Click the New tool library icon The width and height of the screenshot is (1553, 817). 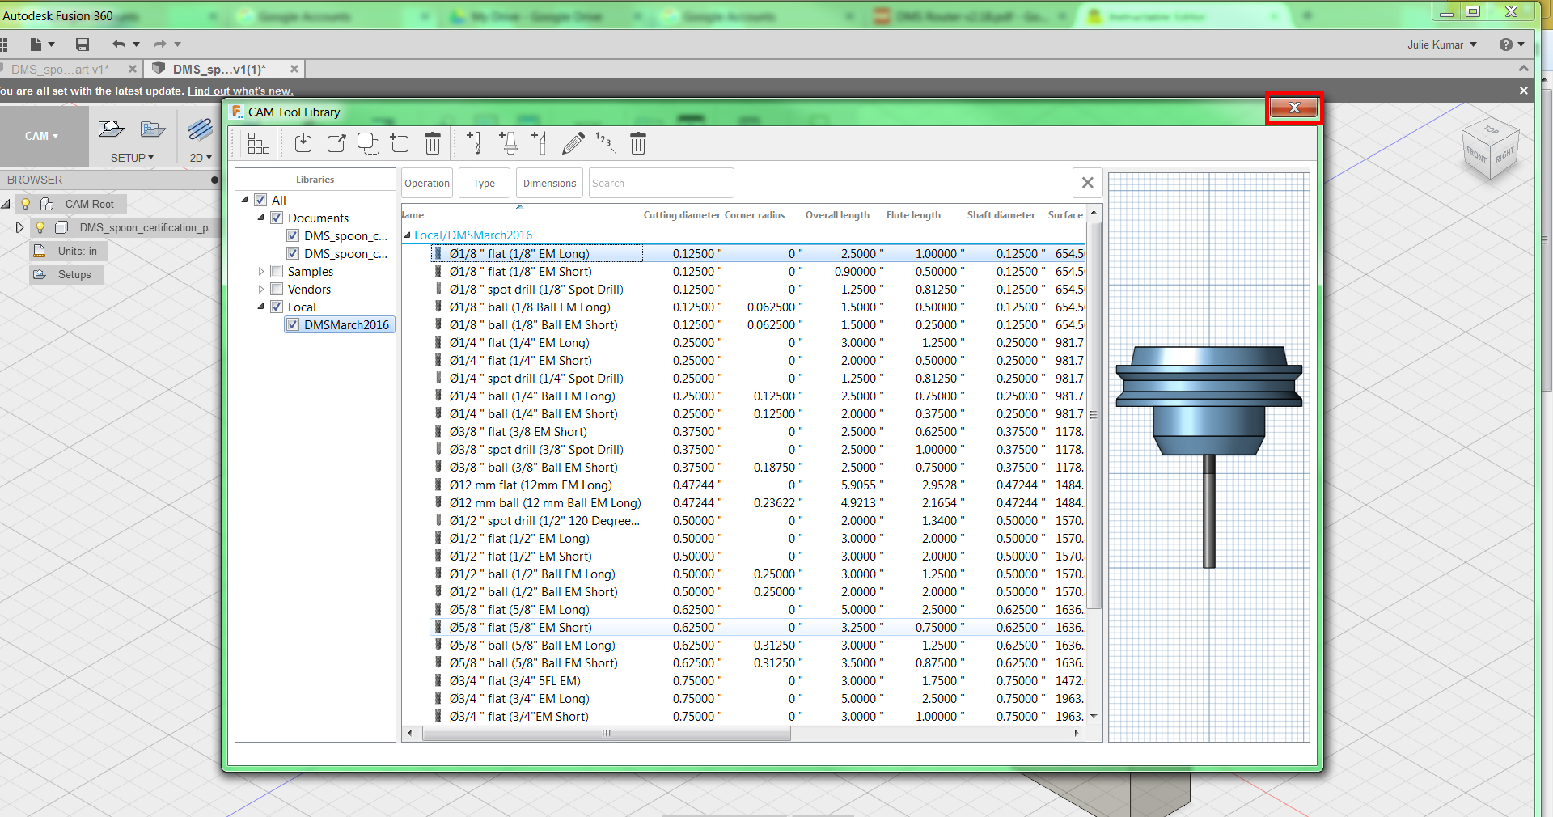click(400, 144)
